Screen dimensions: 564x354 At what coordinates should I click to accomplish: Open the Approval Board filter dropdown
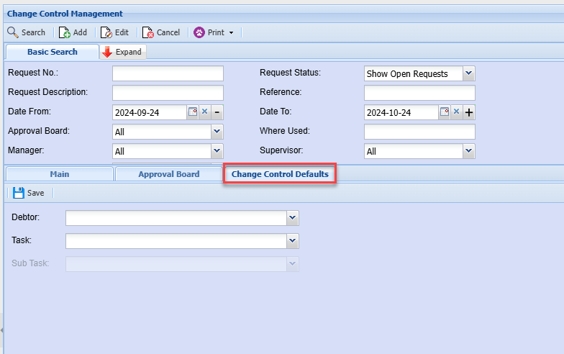pyautogui.click(x=217, y=132)
